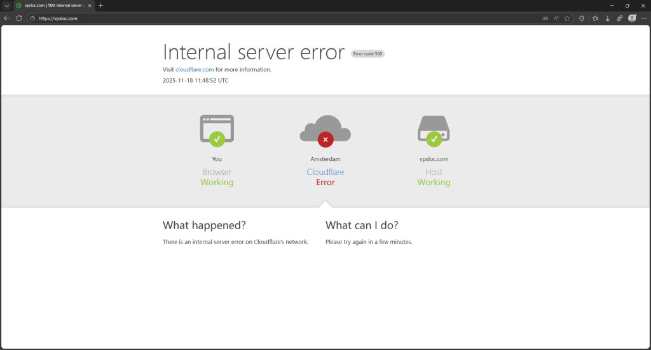651x350 pixels.
Task: Open the Favorites list icon
Action: tap(595, 18)
